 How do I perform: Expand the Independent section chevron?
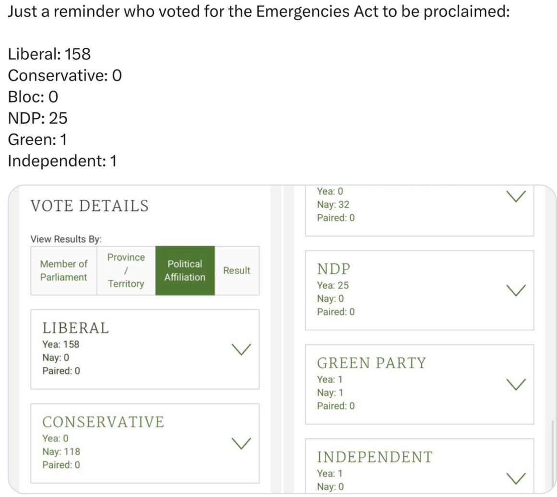coord(516,478)
